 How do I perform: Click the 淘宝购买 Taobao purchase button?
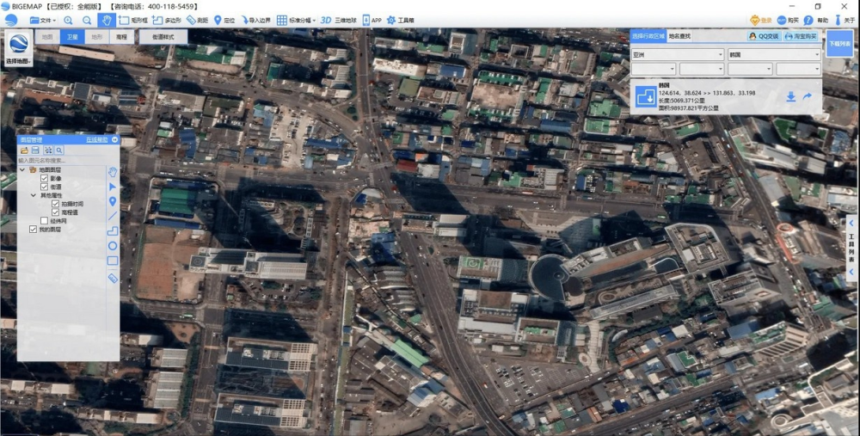click(802, 36)
